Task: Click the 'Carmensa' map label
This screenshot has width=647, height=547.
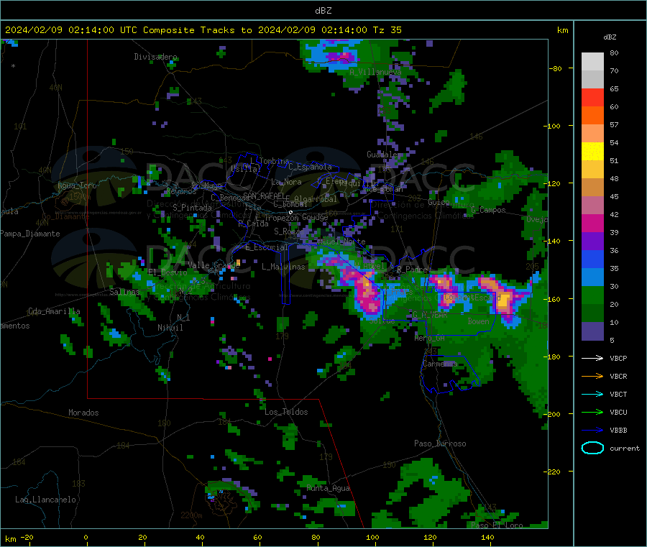Action: (x=440, y=364)
